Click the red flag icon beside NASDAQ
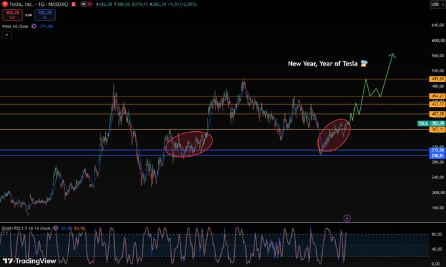 tap(74, 5)
